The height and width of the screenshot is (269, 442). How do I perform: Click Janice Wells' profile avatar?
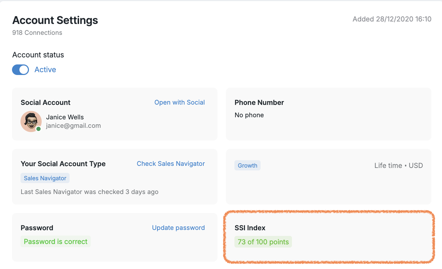pos(31,121)
